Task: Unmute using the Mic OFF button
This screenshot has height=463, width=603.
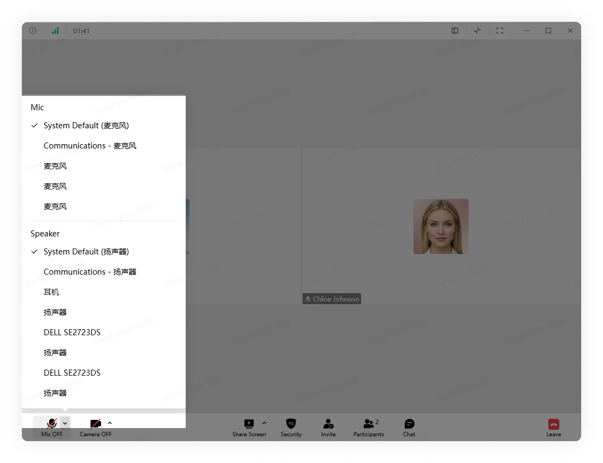Action: click(51, 427)
